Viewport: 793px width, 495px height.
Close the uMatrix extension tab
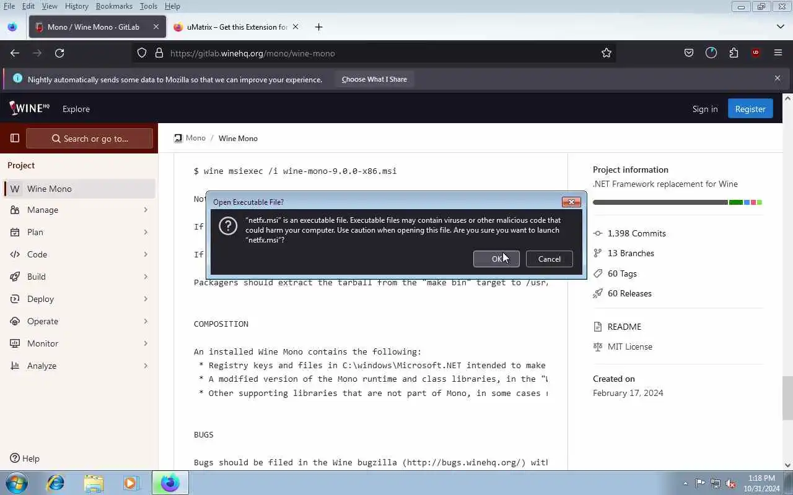tap(296, 27)
